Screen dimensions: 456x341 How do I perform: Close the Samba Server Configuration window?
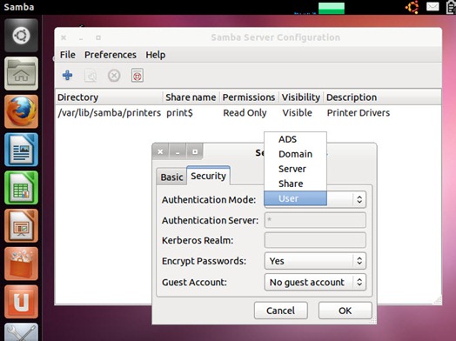[x=64, y=37]
